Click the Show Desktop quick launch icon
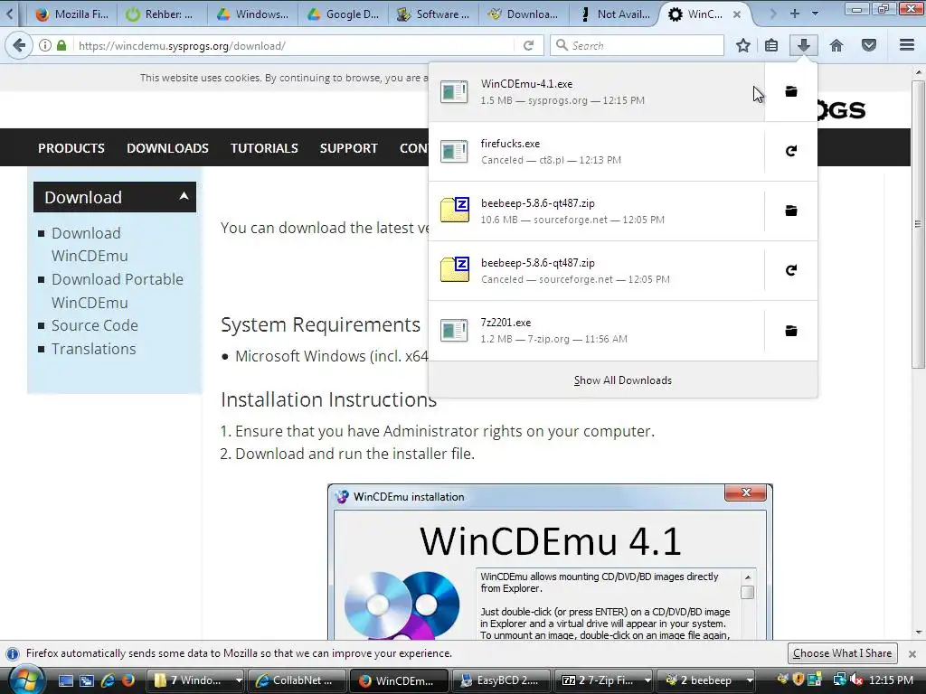The image size is (926, 694). pyautogui.click(x=66, y=680)
